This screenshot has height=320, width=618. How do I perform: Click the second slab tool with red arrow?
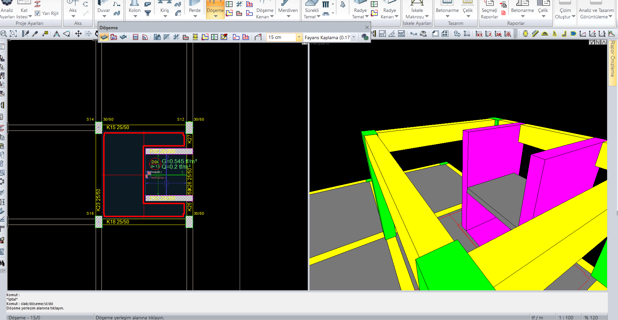[x=114, y=37]
